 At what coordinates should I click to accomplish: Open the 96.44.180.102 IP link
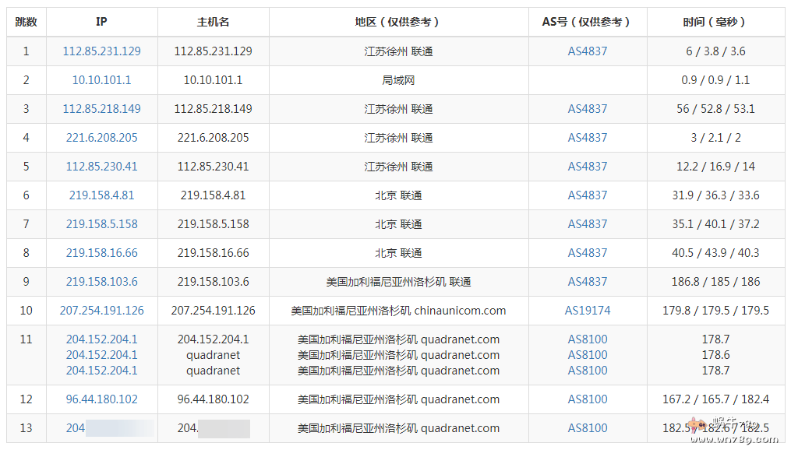(x=101, y=399)
